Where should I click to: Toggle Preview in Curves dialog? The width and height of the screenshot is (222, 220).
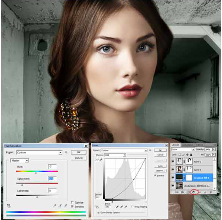155,175
